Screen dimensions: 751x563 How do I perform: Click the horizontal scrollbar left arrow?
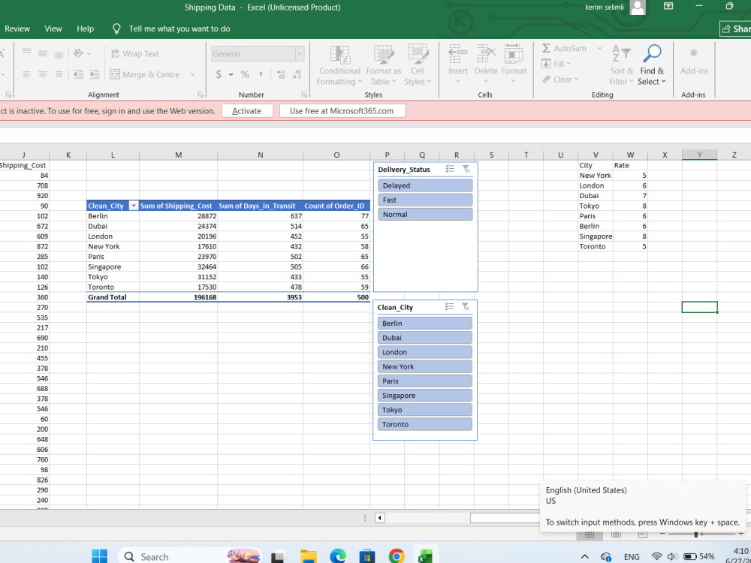(380, 518)
